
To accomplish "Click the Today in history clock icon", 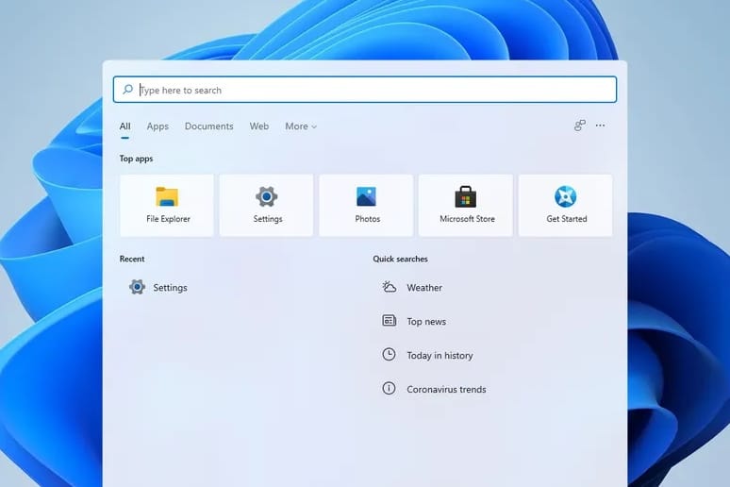I will point(389,354).
